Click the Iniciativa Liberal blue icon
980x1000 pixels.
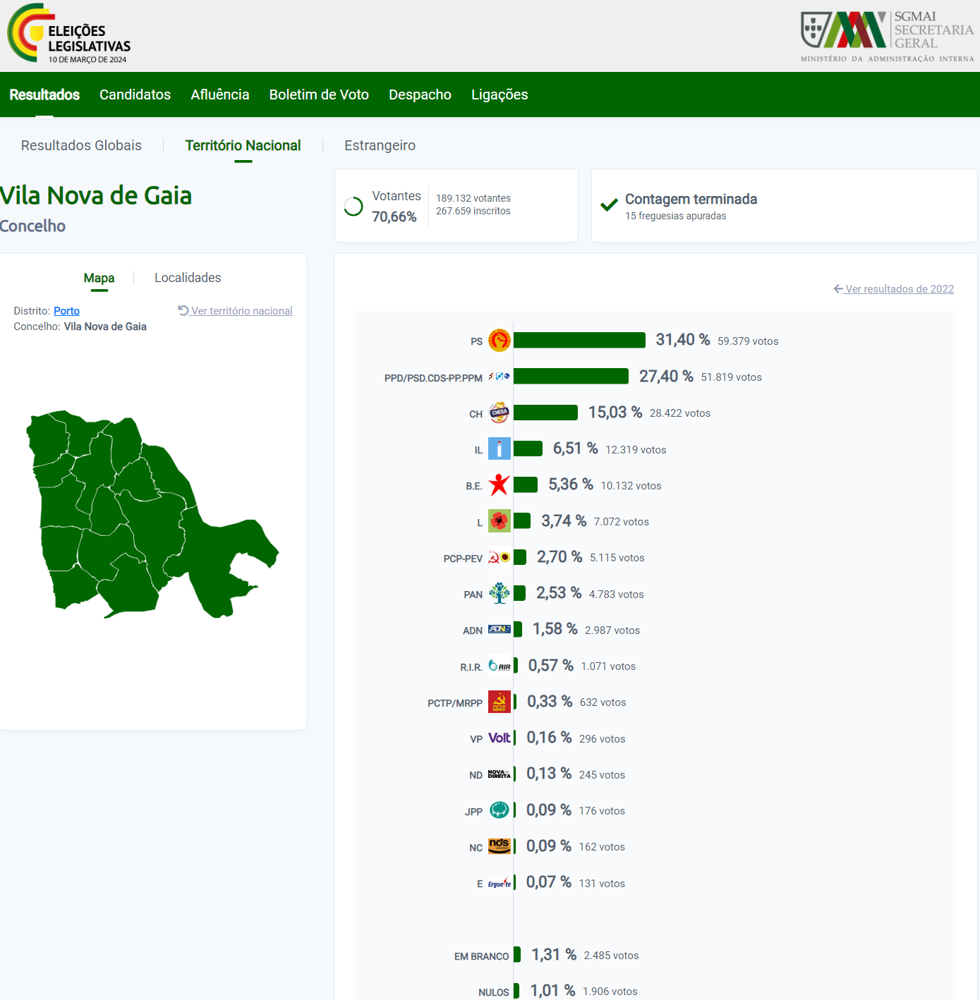click(500, 449)
